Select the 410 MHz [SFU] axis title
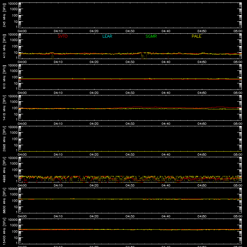Viewport: 247px width, 247px height. (x=4, y=46)
